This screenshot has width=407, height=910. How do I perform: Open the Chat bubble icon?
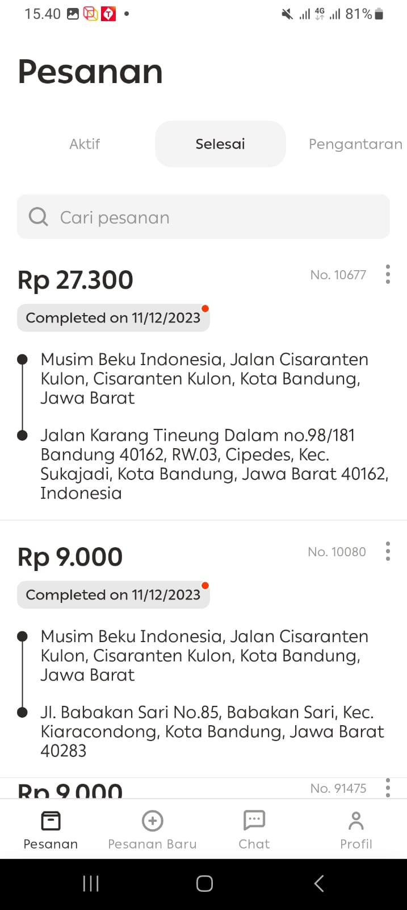tap(254, 821)
